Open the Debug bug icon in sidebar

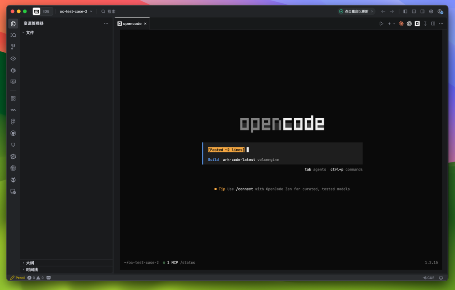(x=13, y=70)
